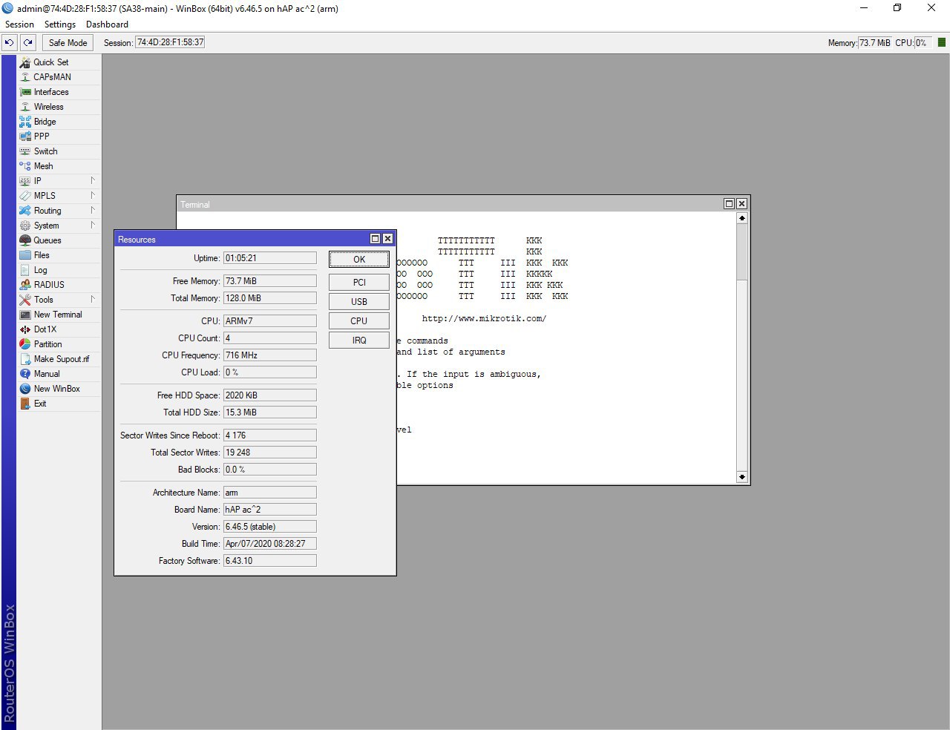
Task: Close the Resources window
Action: (x=387, y=239)
